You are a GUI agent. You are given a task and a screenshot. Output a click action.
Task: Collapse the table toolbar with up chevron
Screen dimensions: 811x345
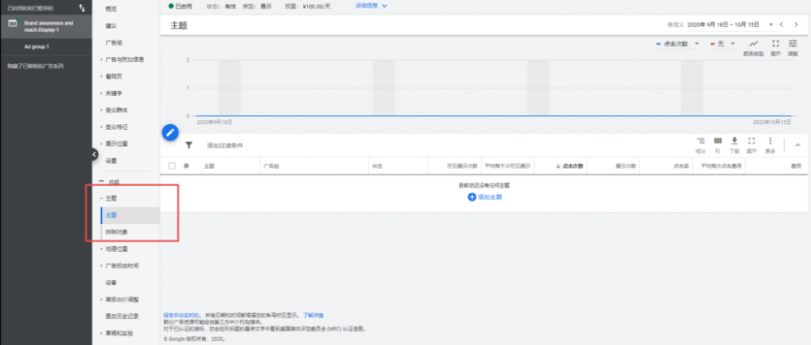coord(796,144)
